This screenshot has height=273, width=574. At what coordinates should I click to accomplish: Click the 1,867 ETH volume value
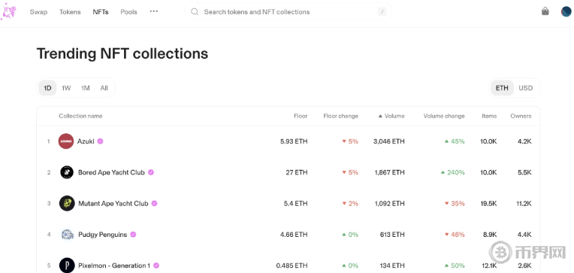coord(389,172)
